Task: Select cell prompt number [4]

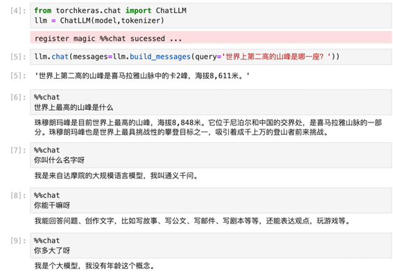Action: coord(18,11)
